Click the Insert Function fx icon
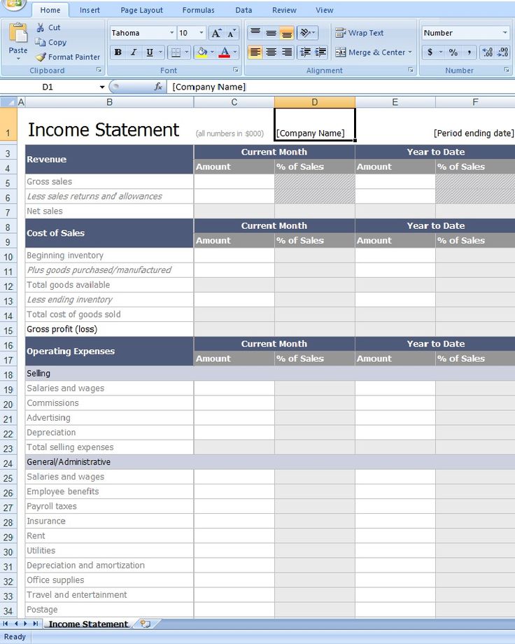Viewport: 515px width, 644px height. click(x=157, y=87)
